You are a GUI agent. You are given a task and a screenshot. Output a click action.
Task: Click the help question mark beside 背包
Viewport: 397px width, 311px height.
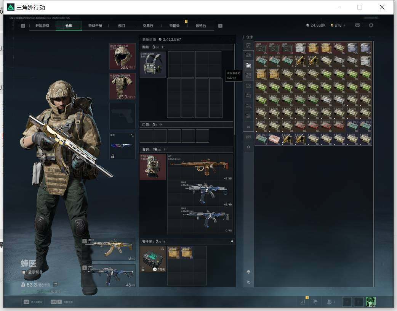click(x=165, y=150)
